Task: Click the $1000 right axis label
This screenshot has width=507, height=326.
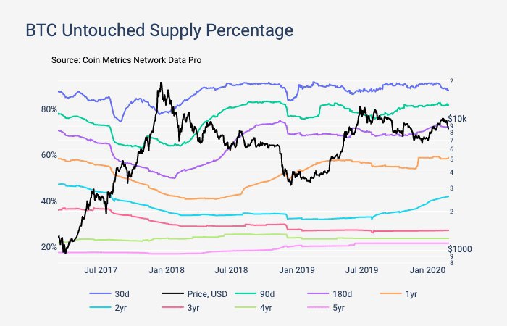Action: tap(461, 248)
